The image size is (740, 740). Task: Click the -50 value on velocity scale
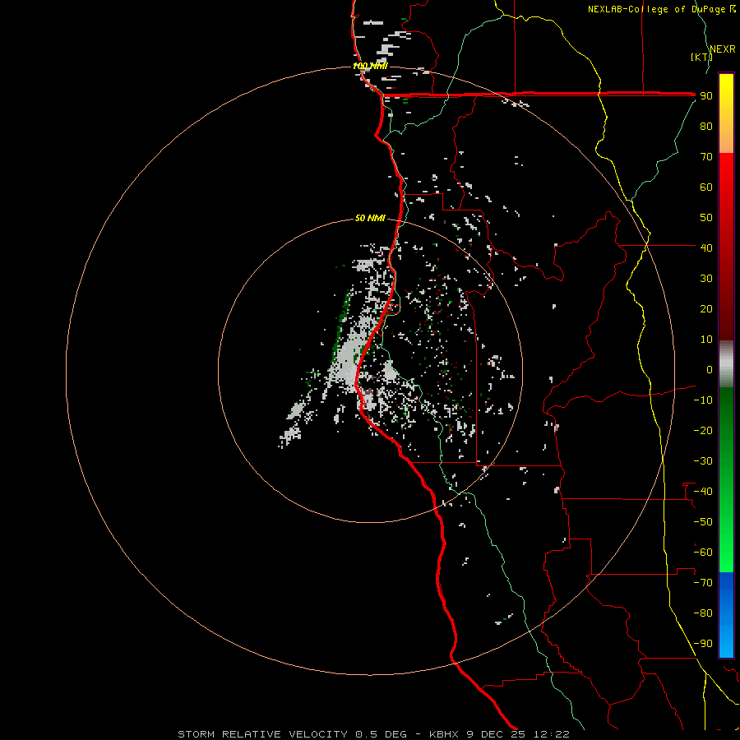point(703,522)
